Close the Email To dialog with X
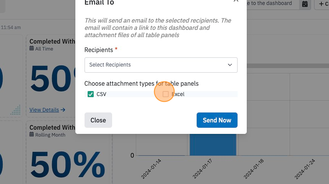329x184 pixels. pyautogui.click(x=236, y=1)
